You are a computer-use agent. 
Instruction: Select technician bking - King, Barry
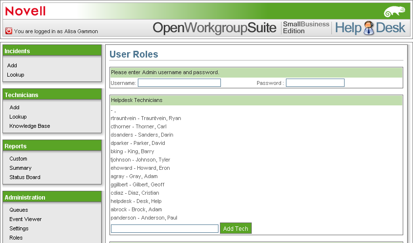pyautogui.click(x=132, y=151)
